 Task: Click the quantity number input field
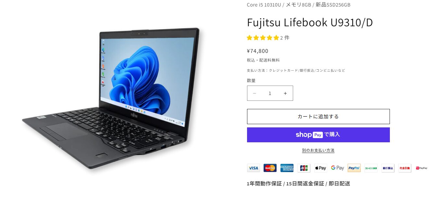pyautogui.click(x=270, y=93)
